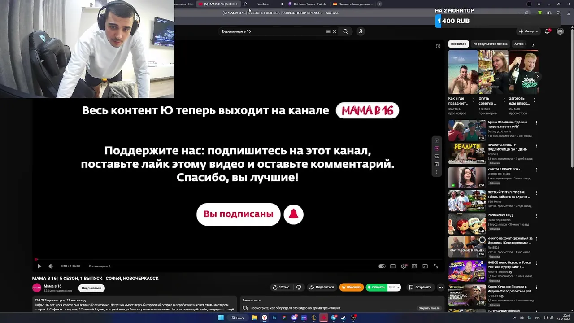Open the more actions menu under the video
This screenshot has width=574, height=323.
440,287
